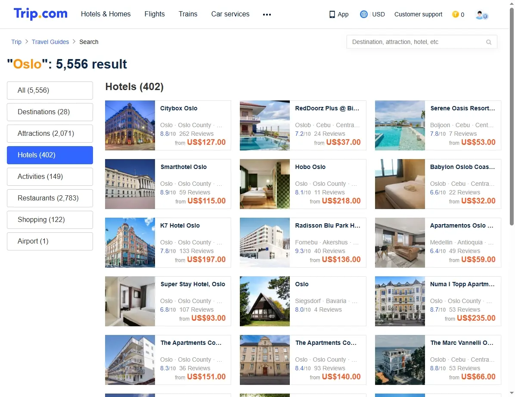Image resolution: width=515 pixels, height=397 pixels.
Task: Open Radisson Blu Park title
Action: point(327,225)
